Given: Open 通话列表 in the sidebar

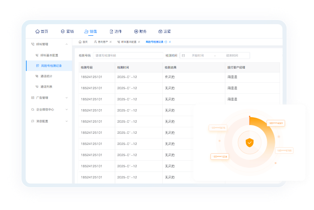Looking at the screenshot, I should 46,87.
